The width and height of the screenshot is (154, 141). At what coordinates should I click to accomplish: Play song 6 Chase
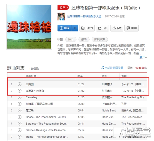pyautogui.click(x=20, y=117)
